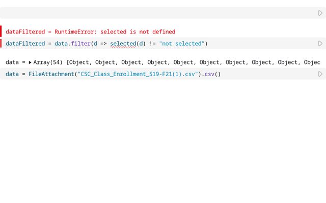Click 'dataFiltered' name in the code cell
The width and height of the screenshot is (326, 203).
point(25,44)
